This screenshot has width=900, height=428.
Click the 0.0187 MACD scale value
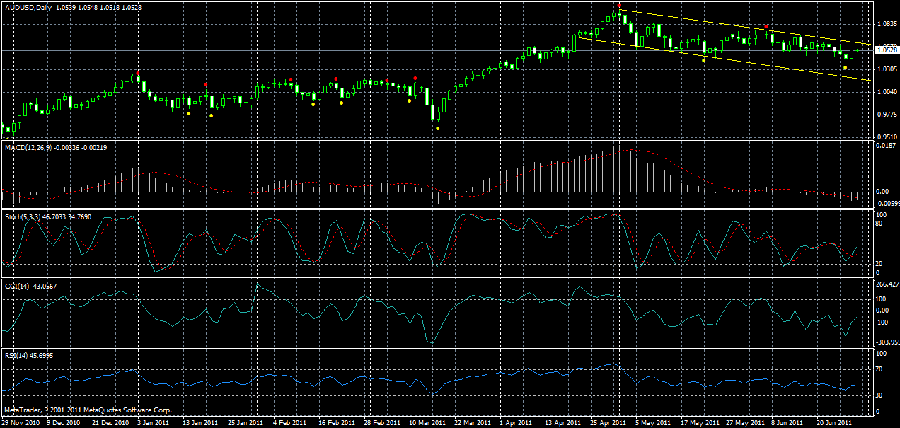[886, 145]
